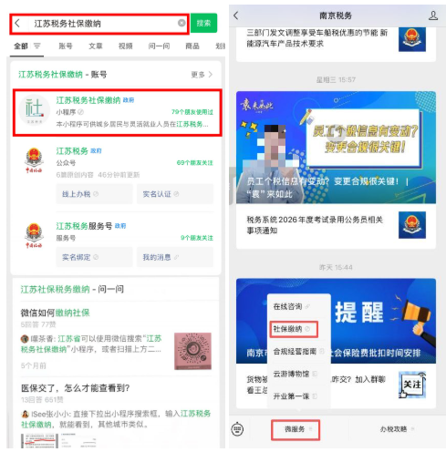
Task: Expand the 办税攻略 bottom menu
Action: click(397, 429)
